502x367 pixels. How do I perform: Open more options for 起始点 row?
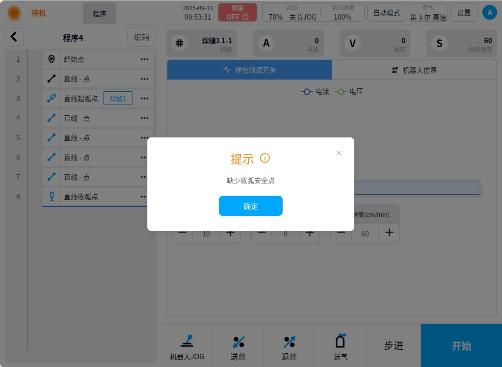pyautogui.click(x=144, y=59)
